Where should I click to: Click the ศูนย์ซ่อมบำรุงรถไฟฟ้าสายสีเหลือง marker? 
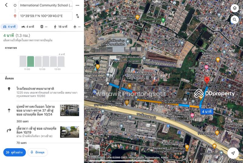[128, 42]
